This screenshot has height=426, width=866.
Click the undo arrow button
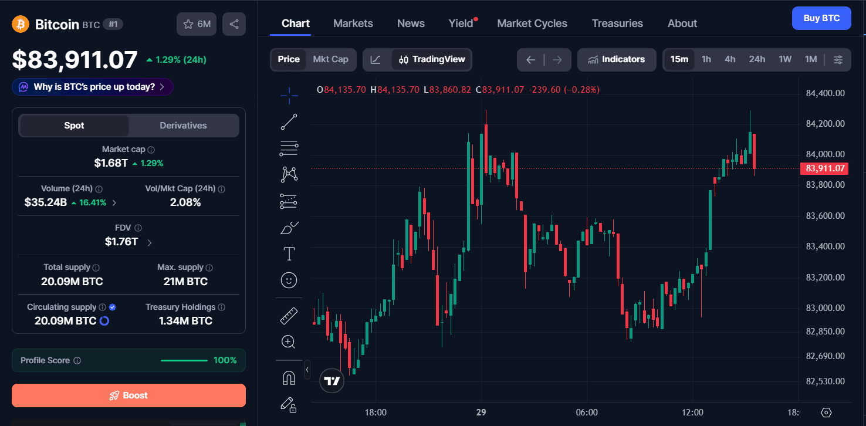point(530,59)
